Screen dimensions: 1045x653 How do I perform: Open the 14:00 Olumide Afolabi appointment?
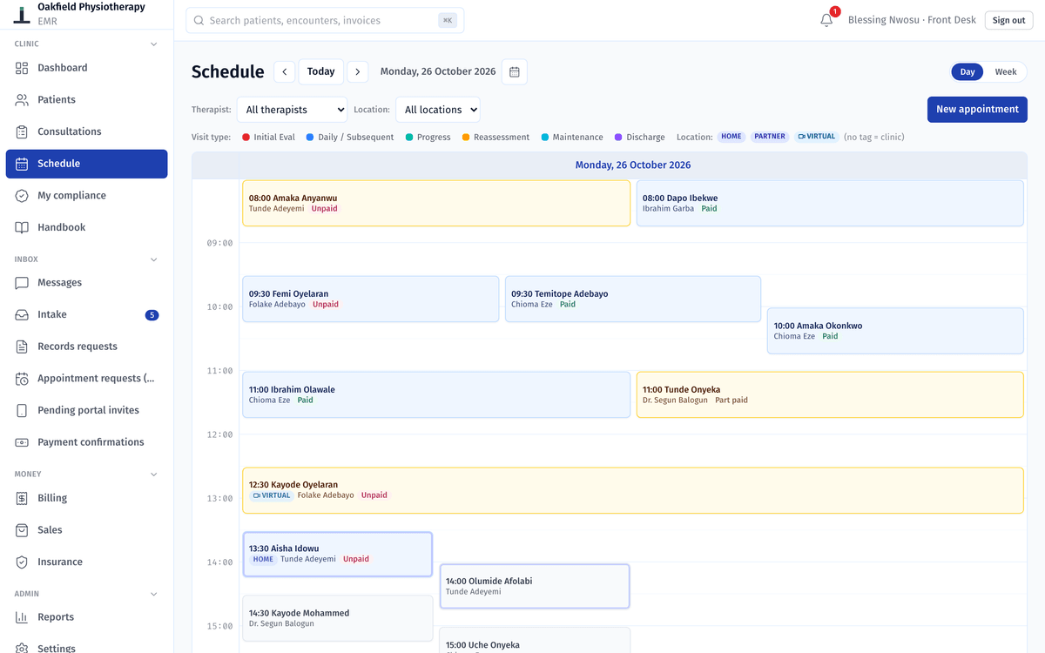(535, 586)
